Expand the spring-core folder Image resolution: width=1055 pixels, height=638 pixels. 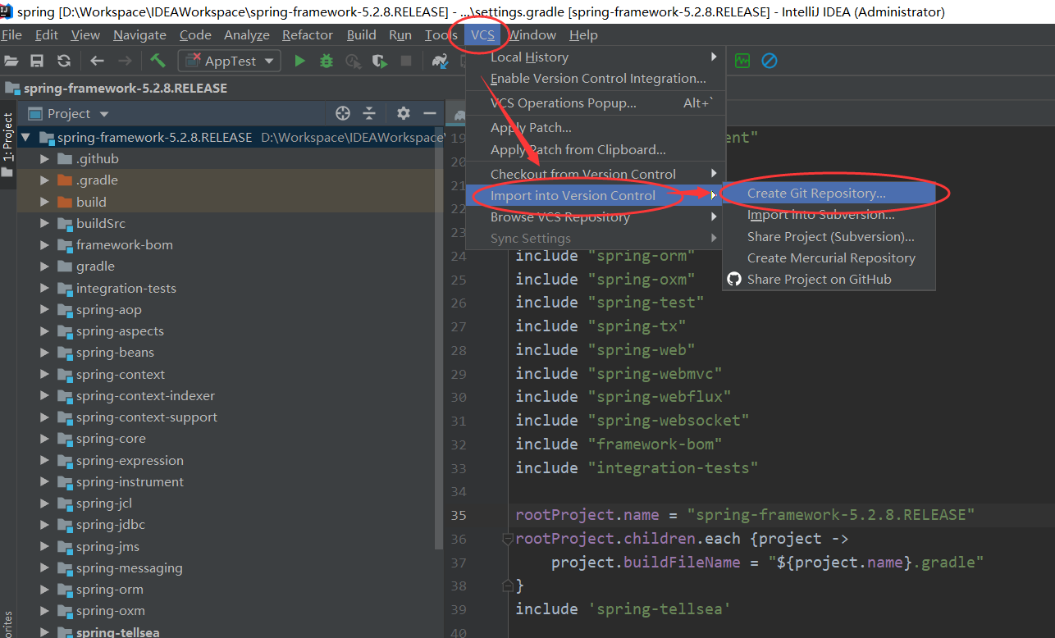(45, 438)
